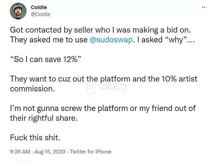This screenshot has width=218, height=162.
Task: Follow the blue @sudoswap mention
Action: coord(111,40)
